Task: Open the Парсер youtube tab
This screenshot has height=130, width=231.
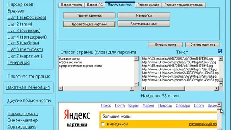Action: pos(148,5)
